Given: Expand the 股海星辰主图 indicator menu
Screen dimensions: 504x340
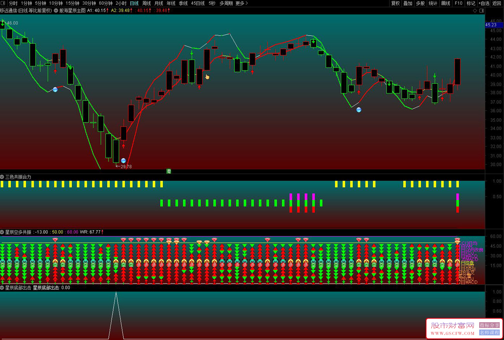Looking at the screenshot, I should pos(56,11).
